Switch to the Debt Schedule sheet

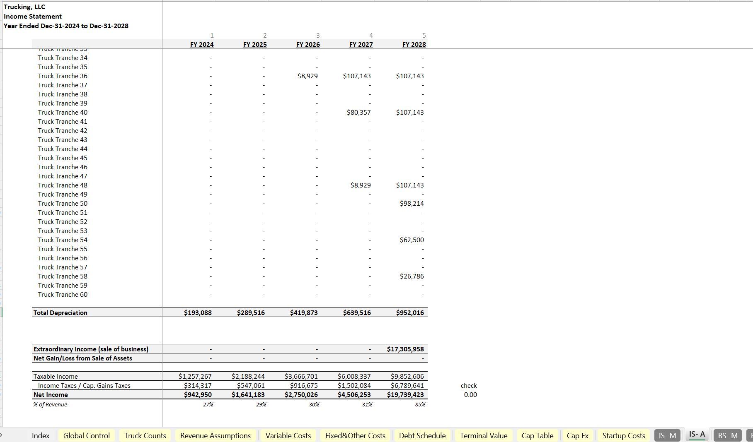coord(422,435)
